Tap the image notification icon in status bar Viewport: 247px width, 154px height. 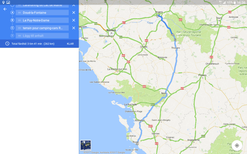8,2
